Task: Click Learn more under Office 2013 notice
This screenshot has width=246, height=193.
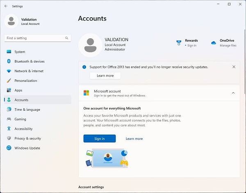Action: [105, 76]
